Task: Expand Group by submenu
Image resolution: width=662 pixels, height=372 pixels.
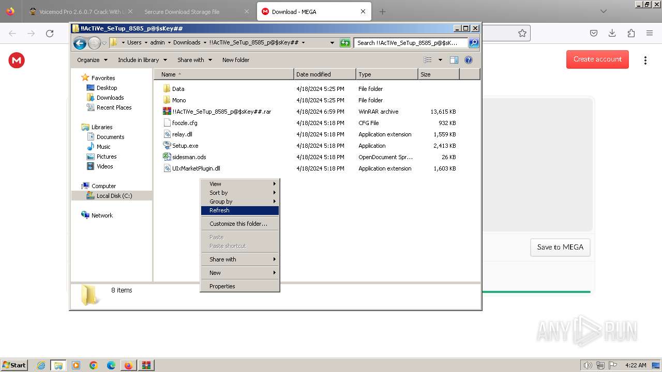Action: [240, 202]
